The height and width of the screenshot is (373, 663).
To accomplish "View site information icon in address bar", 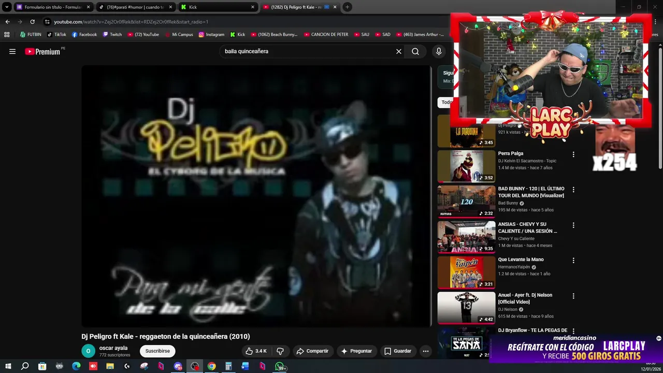I will click(47, 22).
